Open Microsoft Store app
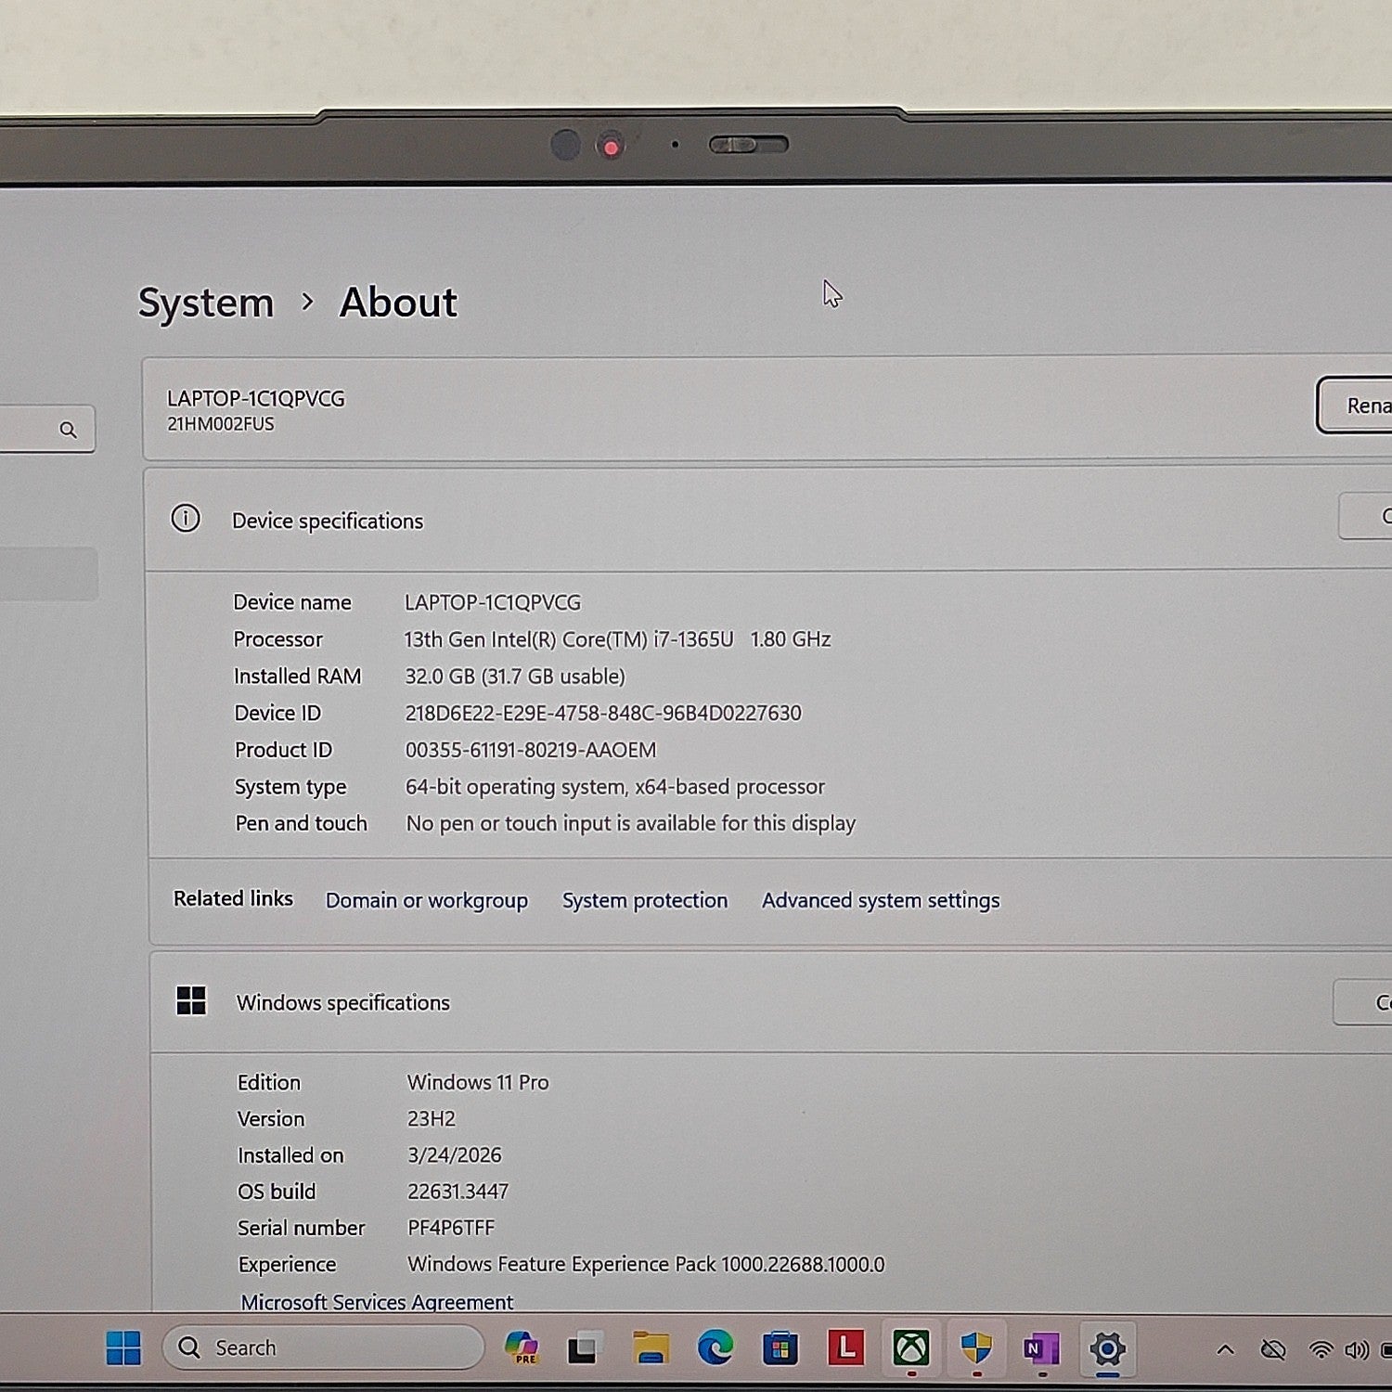The width and height of the screenshot is (1392, 1392). point(780,1347)
